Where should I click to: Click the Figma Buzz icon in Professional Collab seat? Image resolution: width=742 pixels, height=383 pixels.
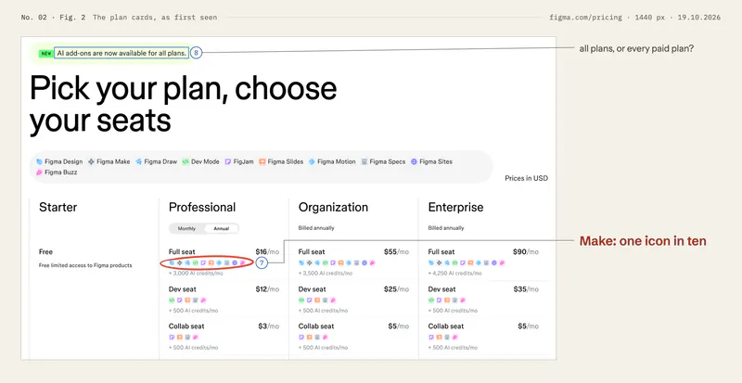pyautogui.click(x=196, y=337)
